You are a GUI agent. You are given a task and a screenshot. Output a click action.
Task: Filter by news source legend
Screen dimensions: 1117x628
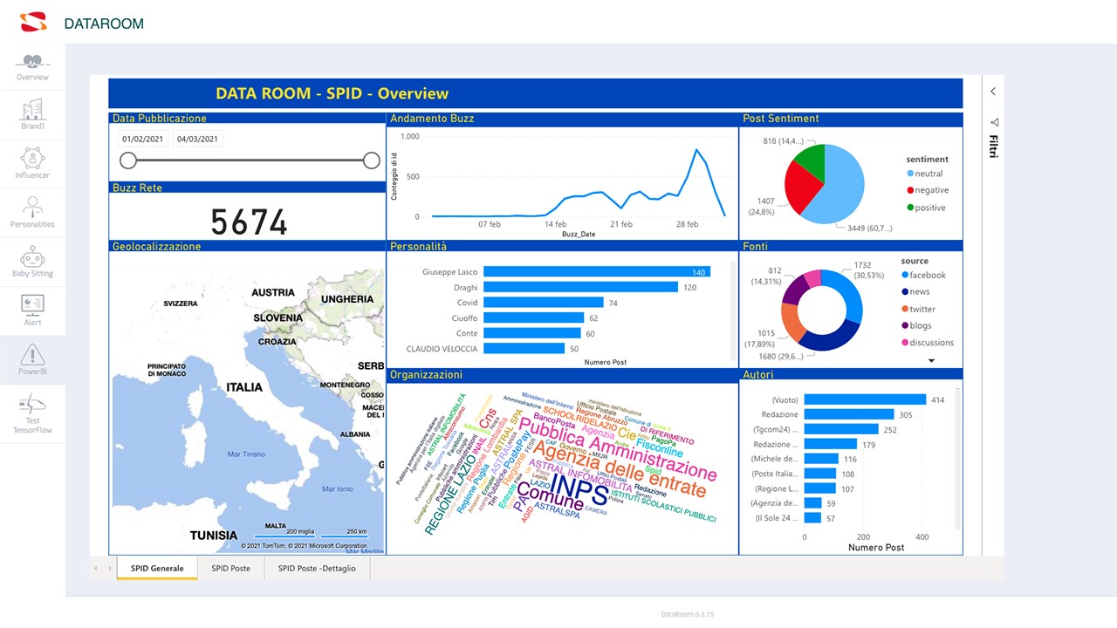[x=915, y=291]
